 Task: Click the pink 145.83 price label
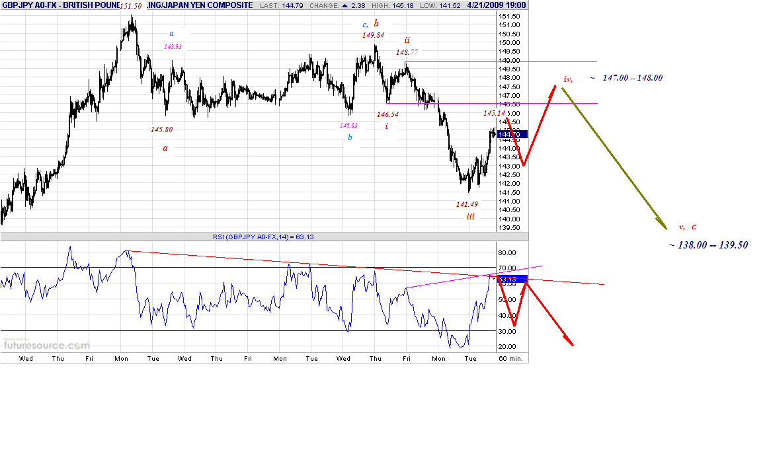pyautogui.click(x=348, y=126)
